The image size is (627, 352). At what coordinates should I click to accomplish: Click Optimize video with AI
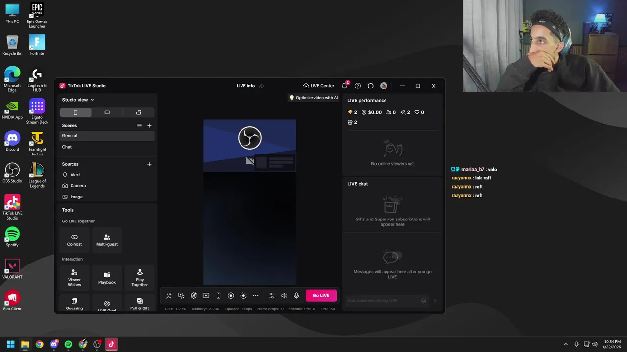coord(313,98)
